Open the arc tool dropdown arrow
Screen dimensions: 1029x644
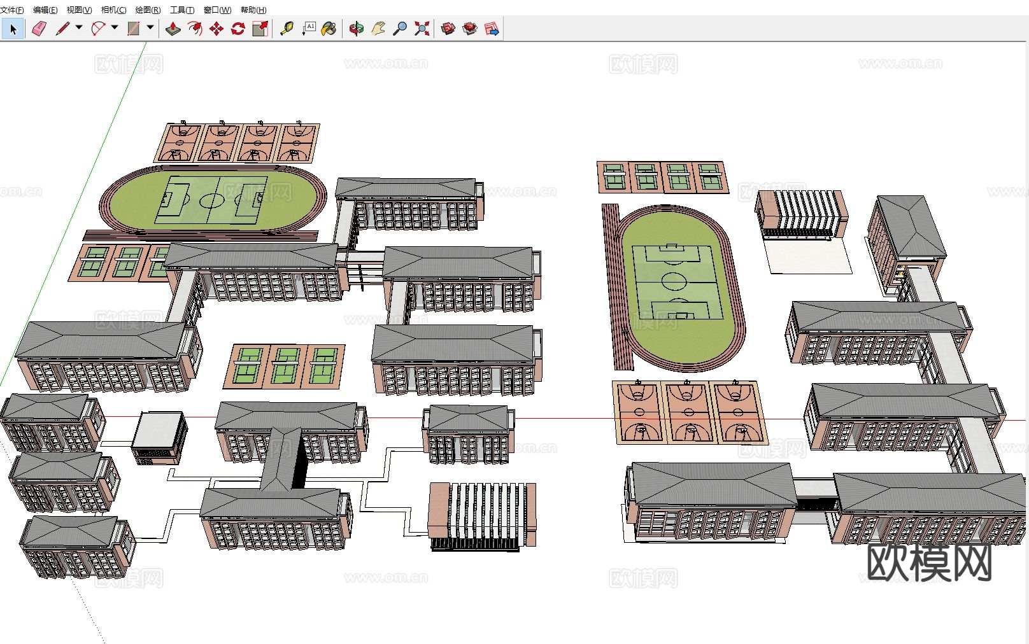[x=115, y=27]
